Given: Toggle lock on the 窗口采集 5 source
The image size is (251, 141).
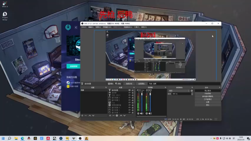Looking at the screenshot, I should [x=132, y=100].
